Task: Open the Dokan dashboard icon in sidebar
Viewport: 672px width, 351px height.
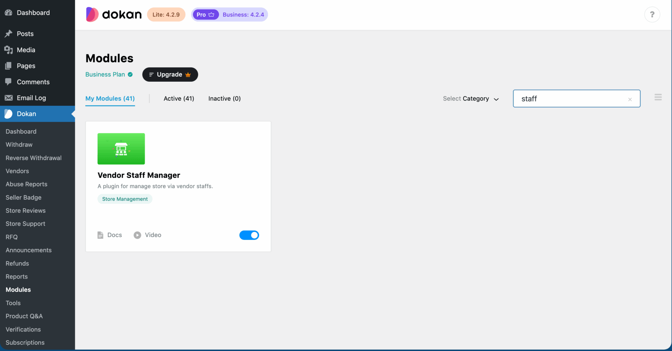Action: 8,114
